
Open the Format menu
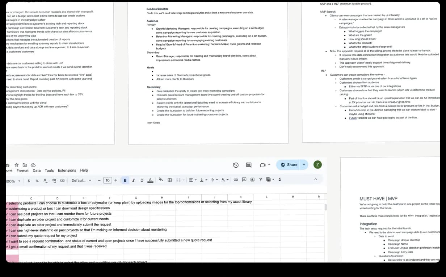pyautogui.click(x=22, y=171)
